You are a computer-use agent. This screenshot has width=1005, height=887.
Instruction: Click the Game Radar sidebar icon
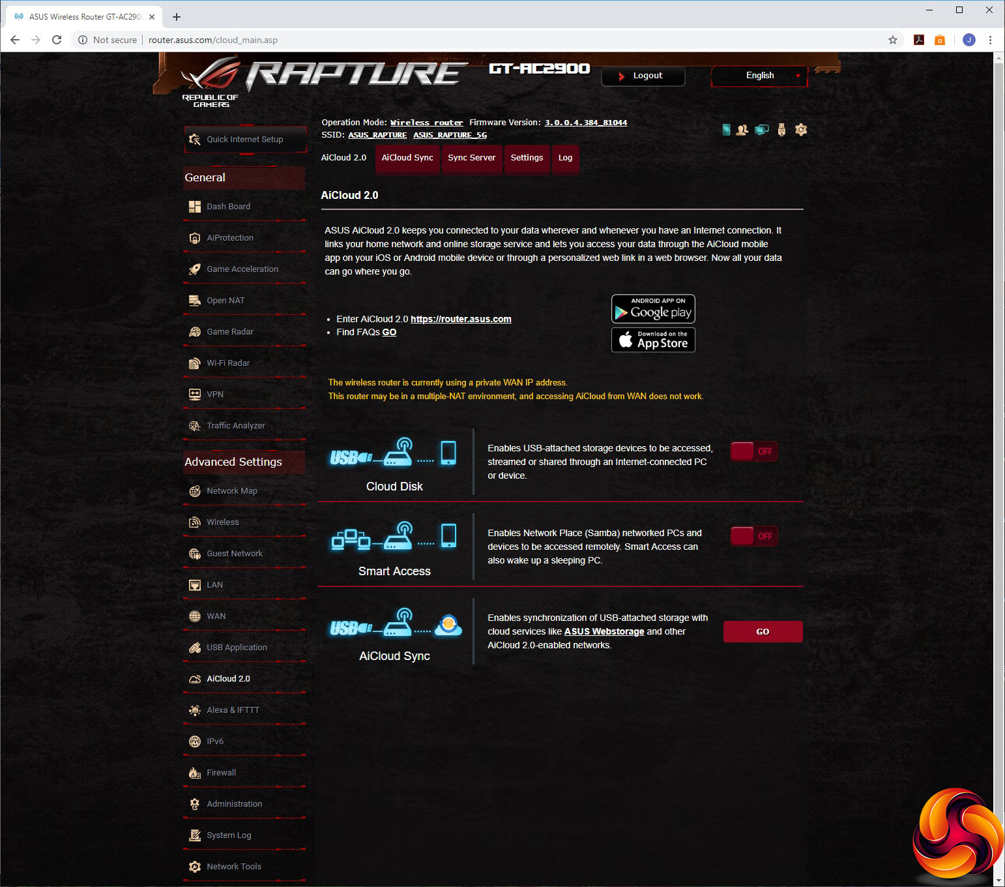(194, 332)
